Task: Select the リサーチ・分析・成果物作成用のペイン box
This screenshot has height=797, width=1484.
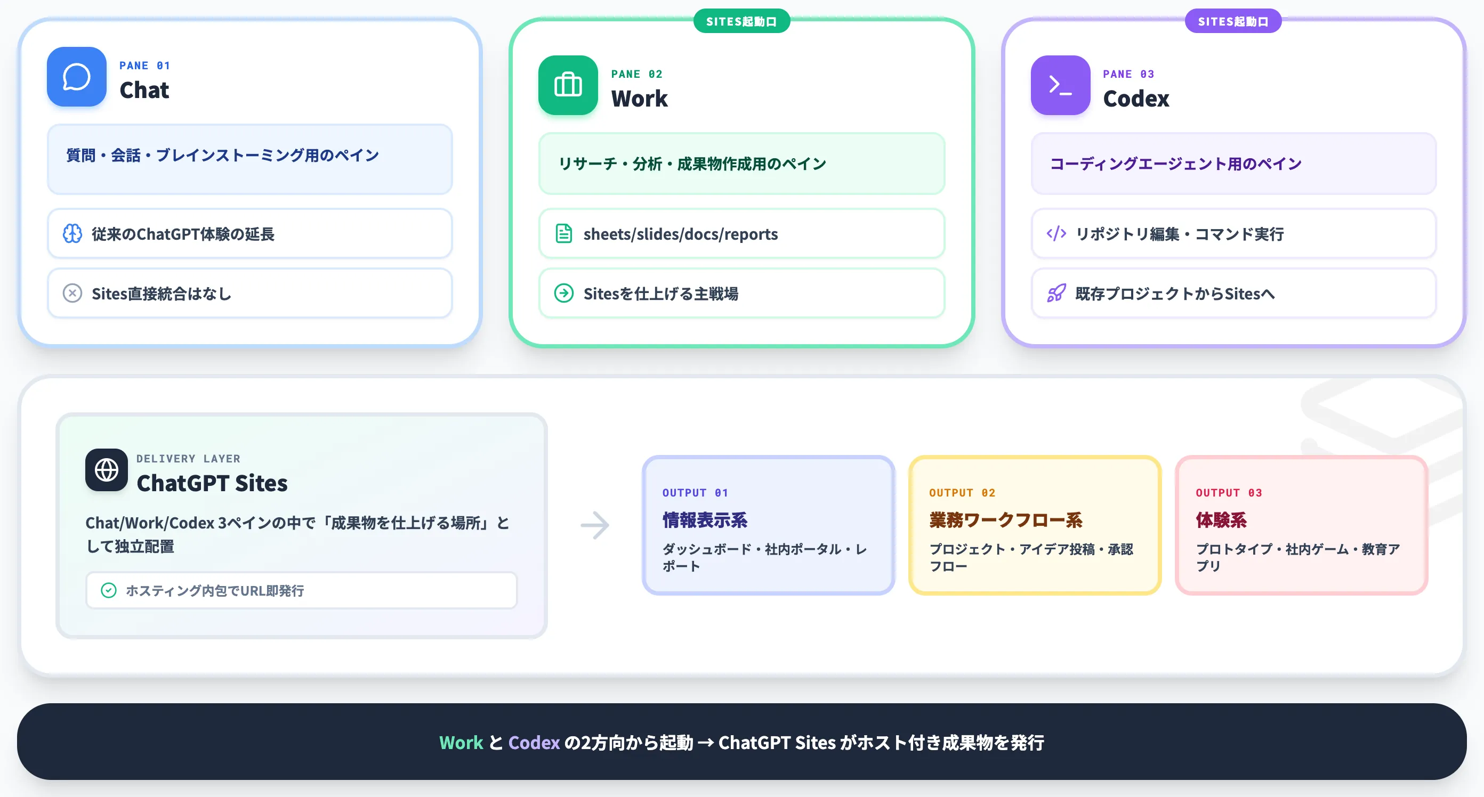Action: point(742,164)
